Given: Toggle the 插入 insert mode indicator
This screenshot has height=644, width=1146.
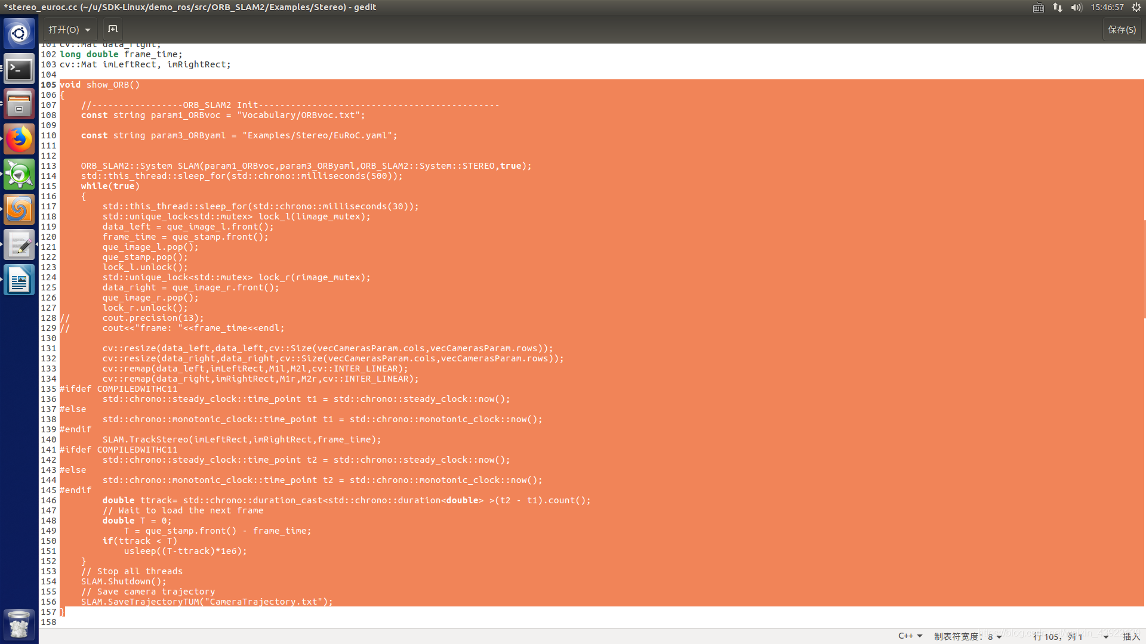Looking at the screenshot, I should pyautogui.click(x=1131, y=636).
